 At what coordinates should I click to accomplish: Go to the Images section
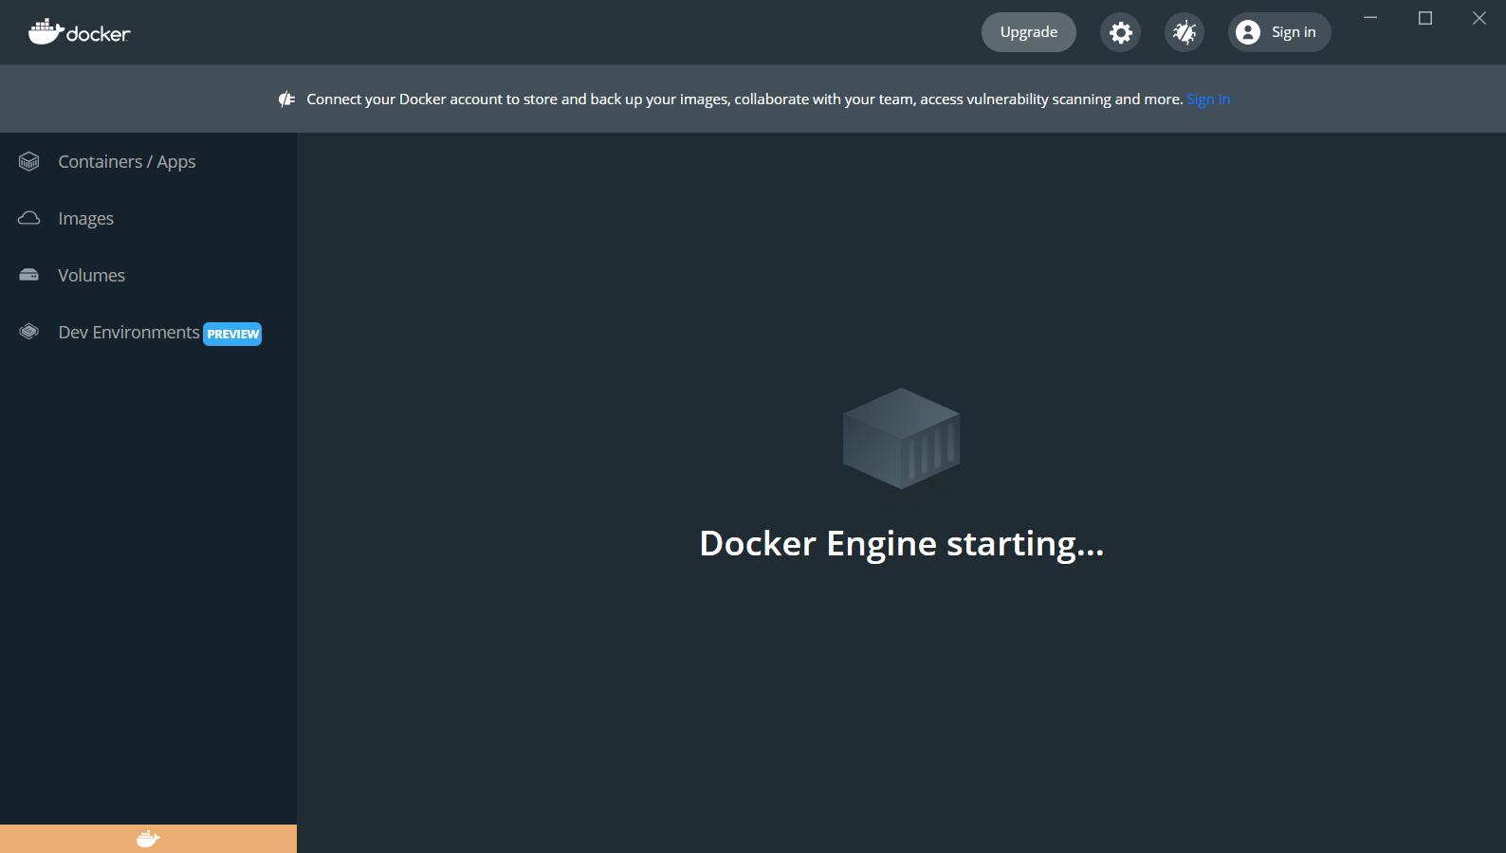point(148,218)
